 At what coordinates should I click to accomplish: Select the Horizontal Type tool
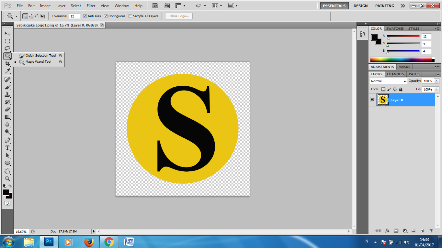pyautogui.click(x=7, y=147)
